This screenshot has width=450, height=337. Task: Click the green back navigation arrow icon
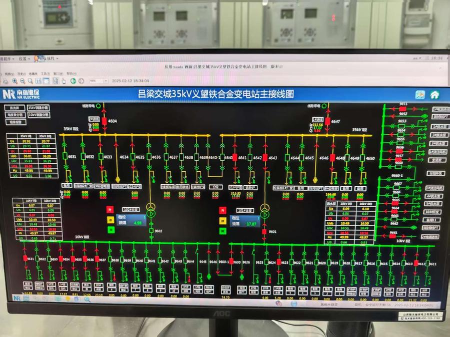tap(73, 80)
